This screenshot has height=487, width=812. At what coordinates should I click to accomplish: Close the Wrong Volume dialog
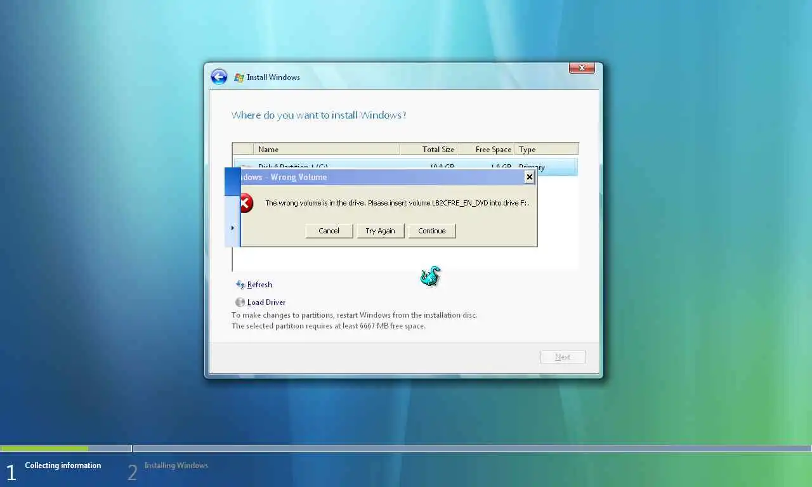tap(530, 177)
